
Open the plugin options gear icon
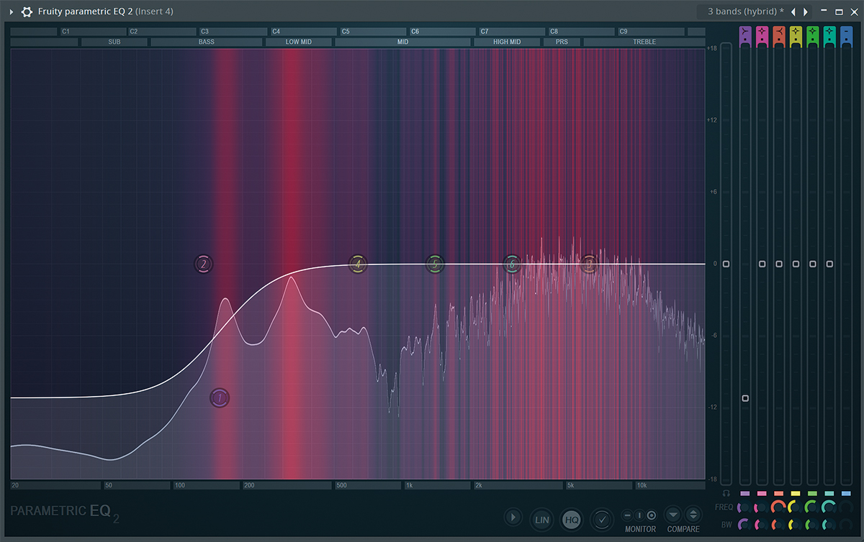27,12
